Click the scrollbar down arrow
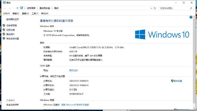The width and height of the screenshot is (197, 111). coord(194,108)
